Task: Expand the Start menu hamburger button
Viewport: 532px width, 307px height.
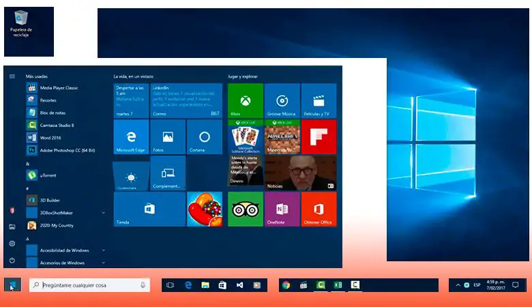Action: [12, 76]
